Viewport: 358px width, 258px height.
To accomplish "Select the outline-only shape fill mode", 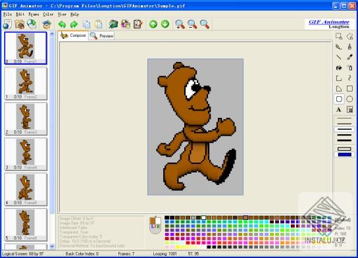I will [x=344, y=149].
